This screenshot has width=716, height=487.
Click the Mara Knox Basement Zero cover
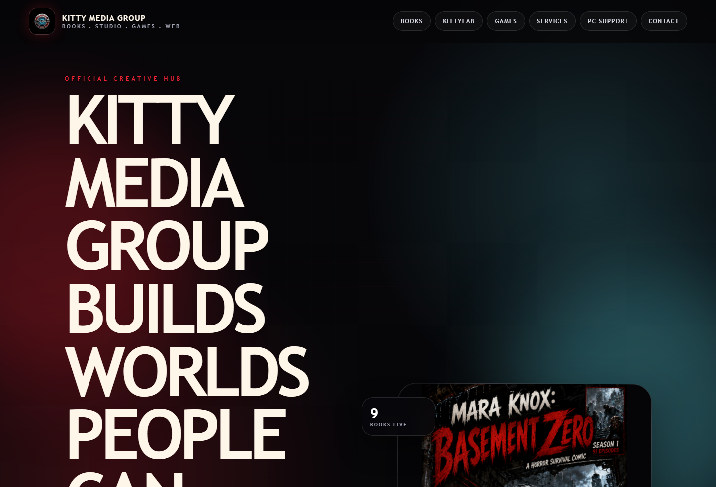tap(525, 436)
